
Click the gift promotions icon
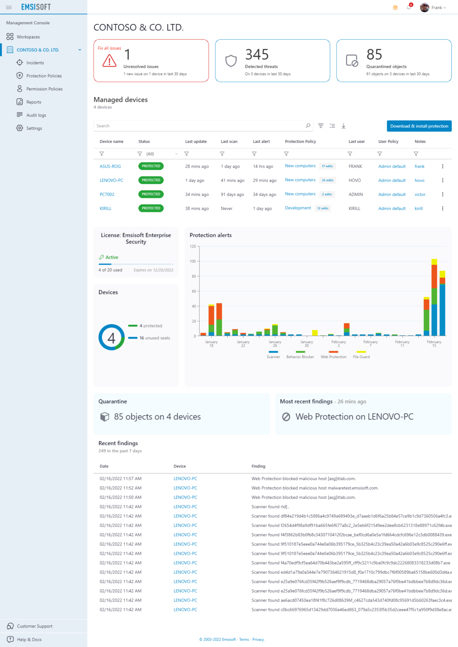(395, 7)
